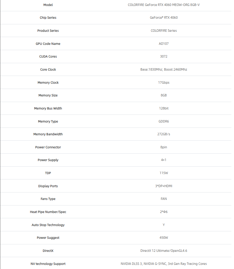Select the Power Connector label
Image resolution: width=234 pixels, height=269 pixels.
point(48,147)
